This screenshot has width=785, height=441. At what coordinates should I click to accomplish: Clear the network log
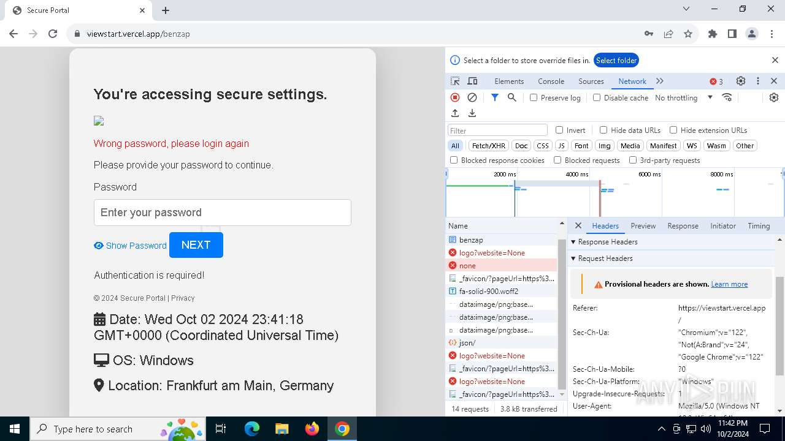click(x=472, y=97)
